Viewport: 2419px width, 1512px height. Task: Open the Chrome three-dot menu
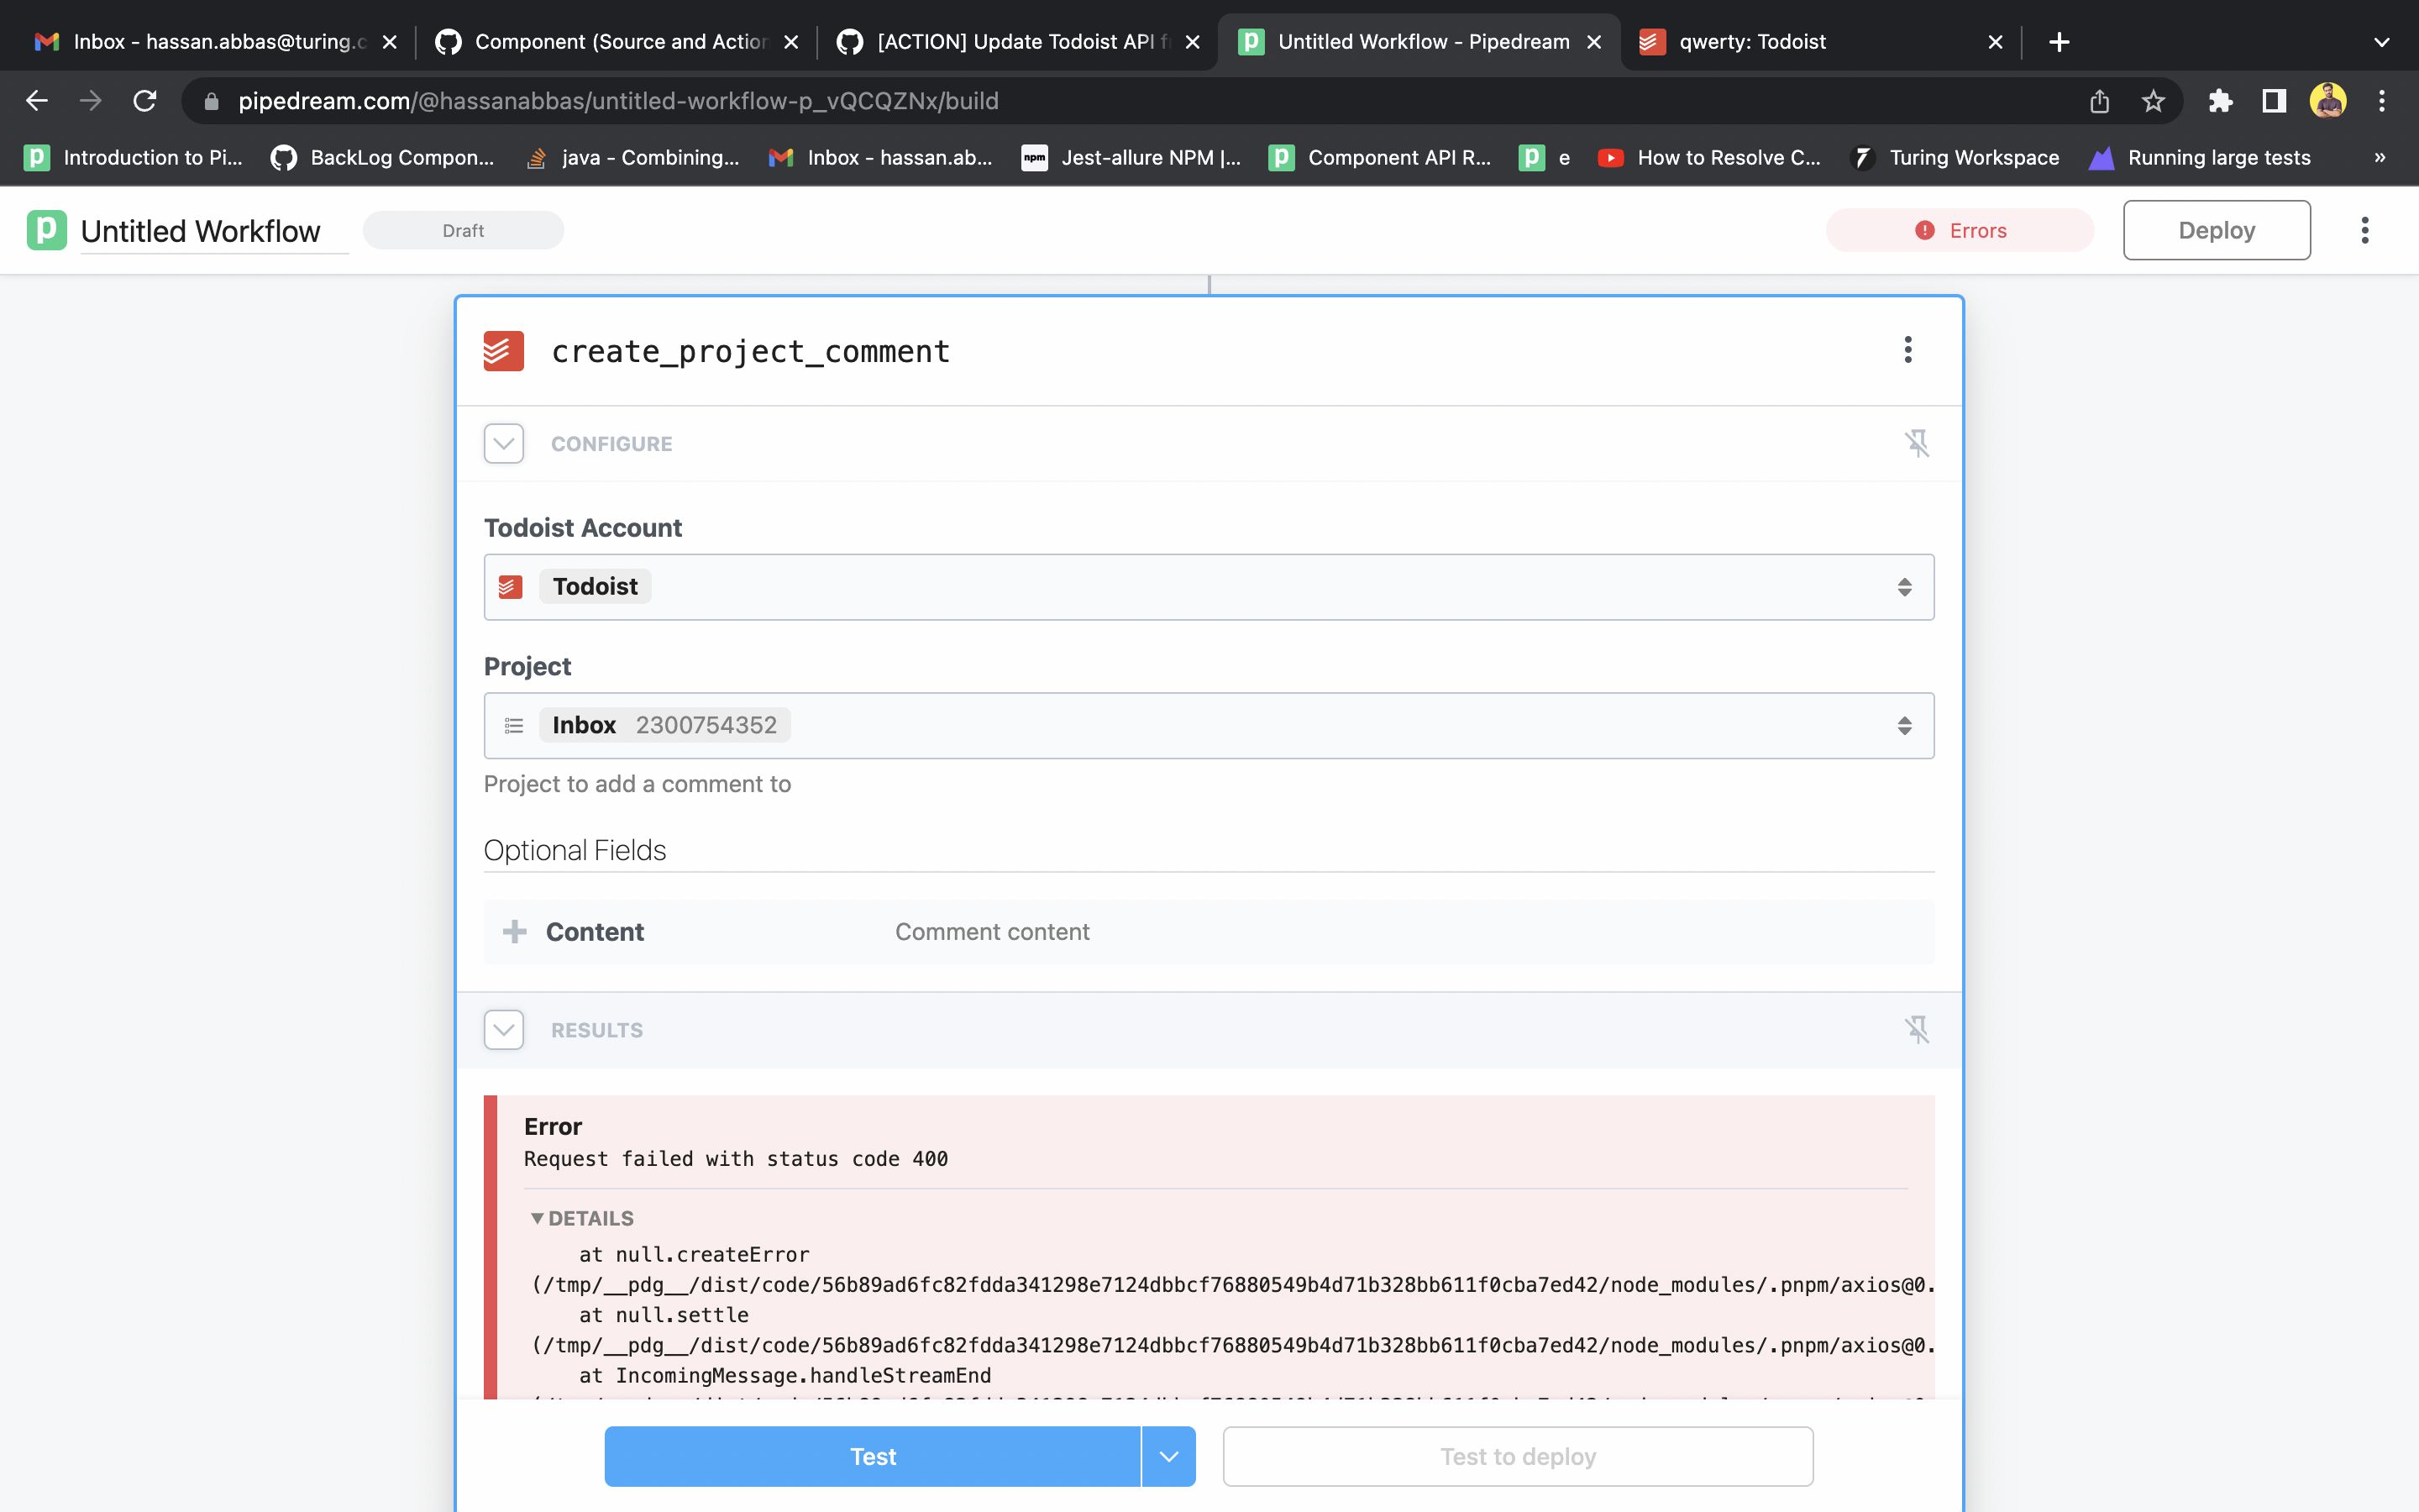tap(2382, 101)
